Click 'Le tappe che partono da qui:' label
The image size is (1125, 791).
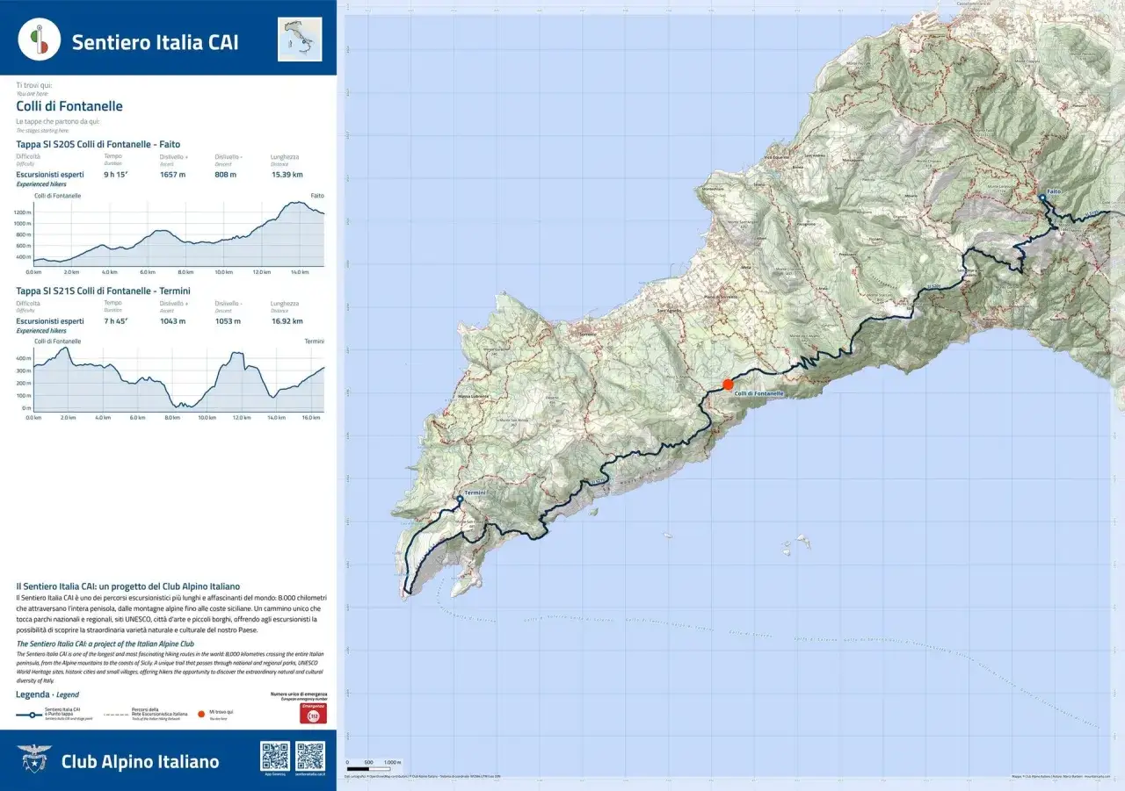pyautogui.click(x=57, y=121)
